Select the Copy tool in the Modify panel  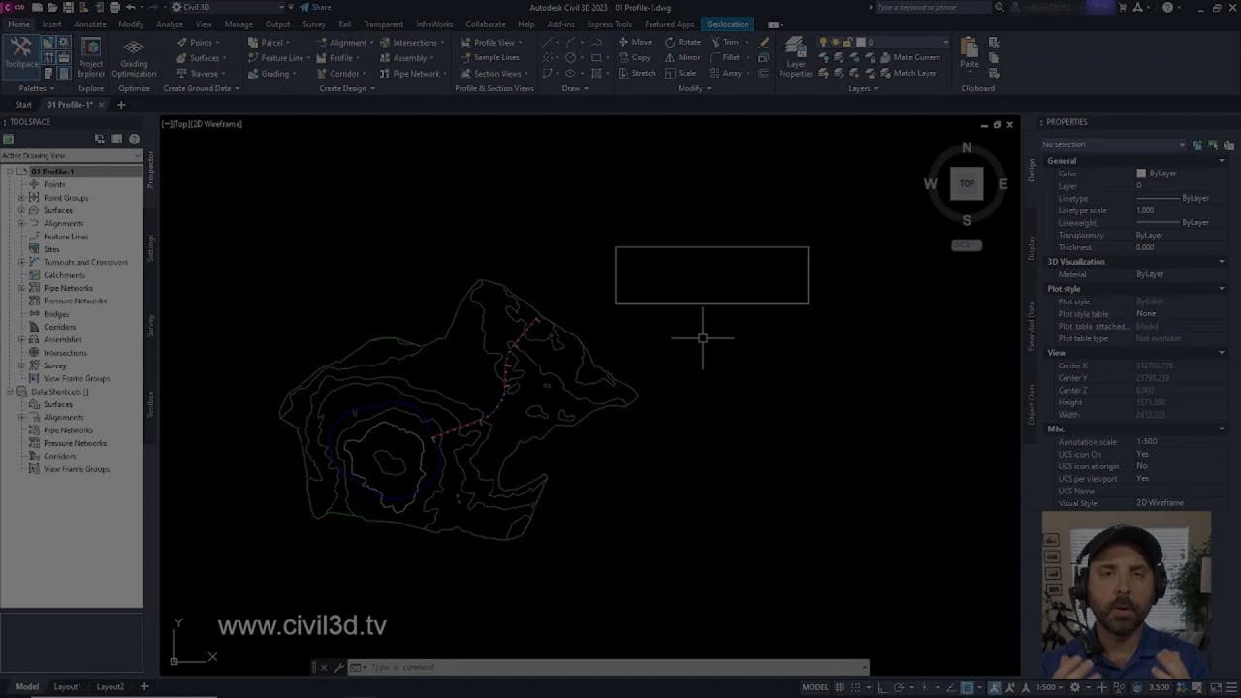639,57
